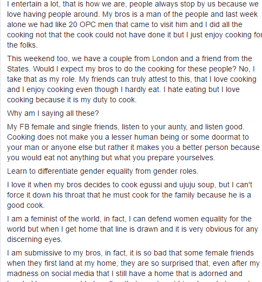Image resolution: width=262 pixels, height=282 pixels.
Task: Click the phrase 'I am a feminist of the world'
Action: (53, 219)
